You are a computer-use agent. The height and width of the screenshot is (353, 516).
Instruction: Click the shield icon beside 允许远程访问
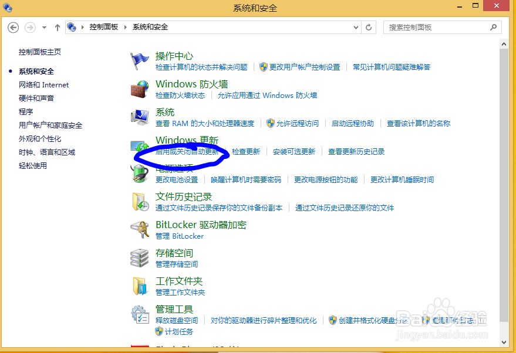(271, 123)
